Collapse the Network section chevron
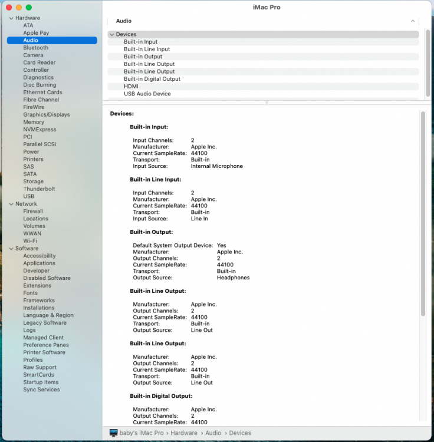This screenshot has width=434, height=442. (11, 204)
